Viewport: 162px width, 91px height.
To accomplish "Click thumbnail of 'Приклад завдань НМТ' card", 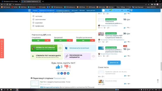I will 101,34.
